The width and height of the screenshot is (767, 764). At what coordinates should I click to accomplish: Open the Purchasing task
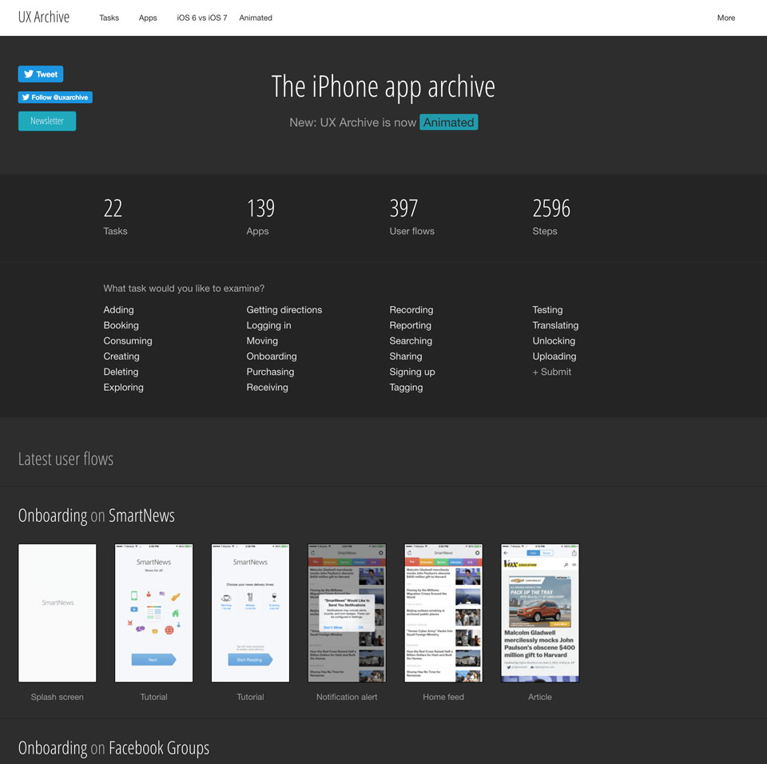(270, 372)
